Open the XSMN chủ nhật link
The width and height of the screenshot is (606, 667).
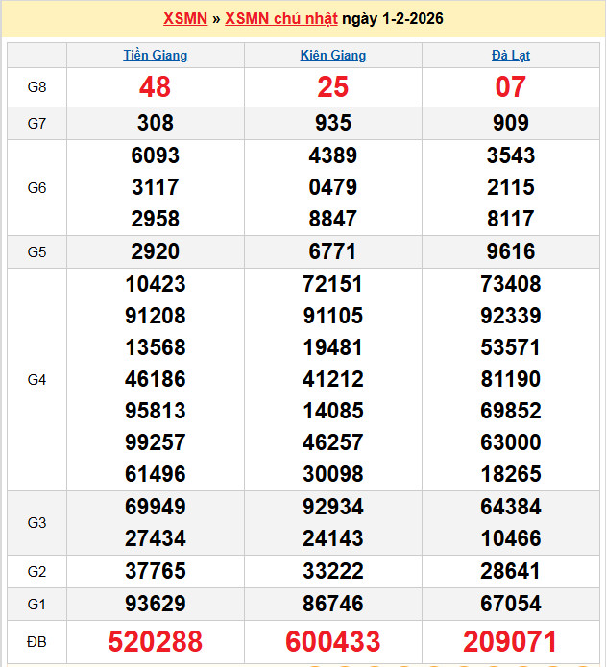[x=281, y=19]
